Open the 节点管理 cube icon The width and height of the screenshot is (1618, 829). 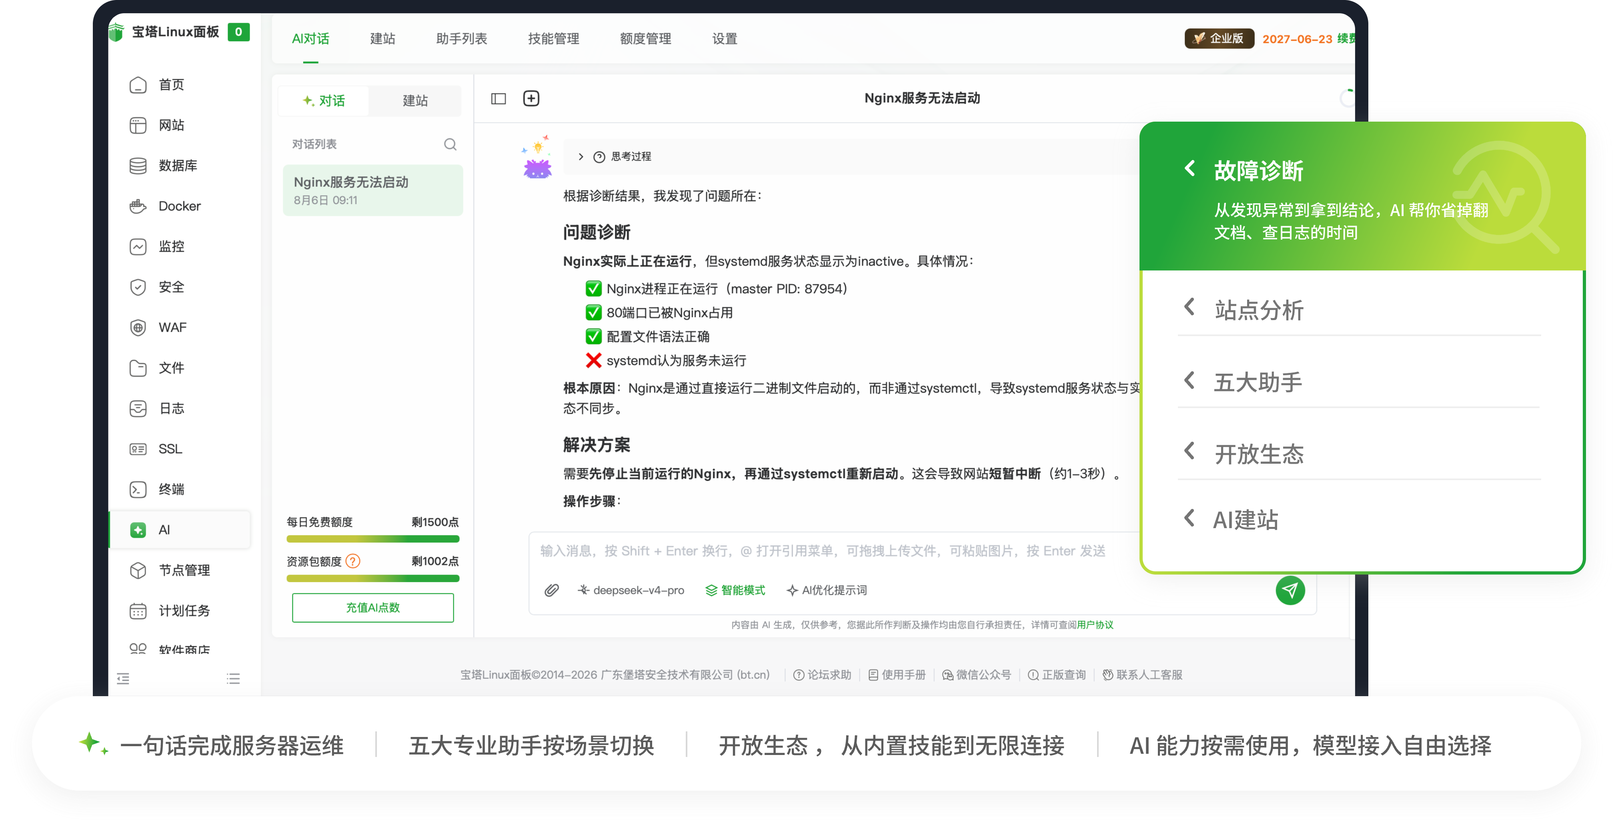tap(138, 570)
